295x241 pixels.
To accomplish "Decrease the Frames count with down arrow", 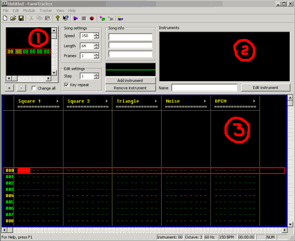I will 96,57.
